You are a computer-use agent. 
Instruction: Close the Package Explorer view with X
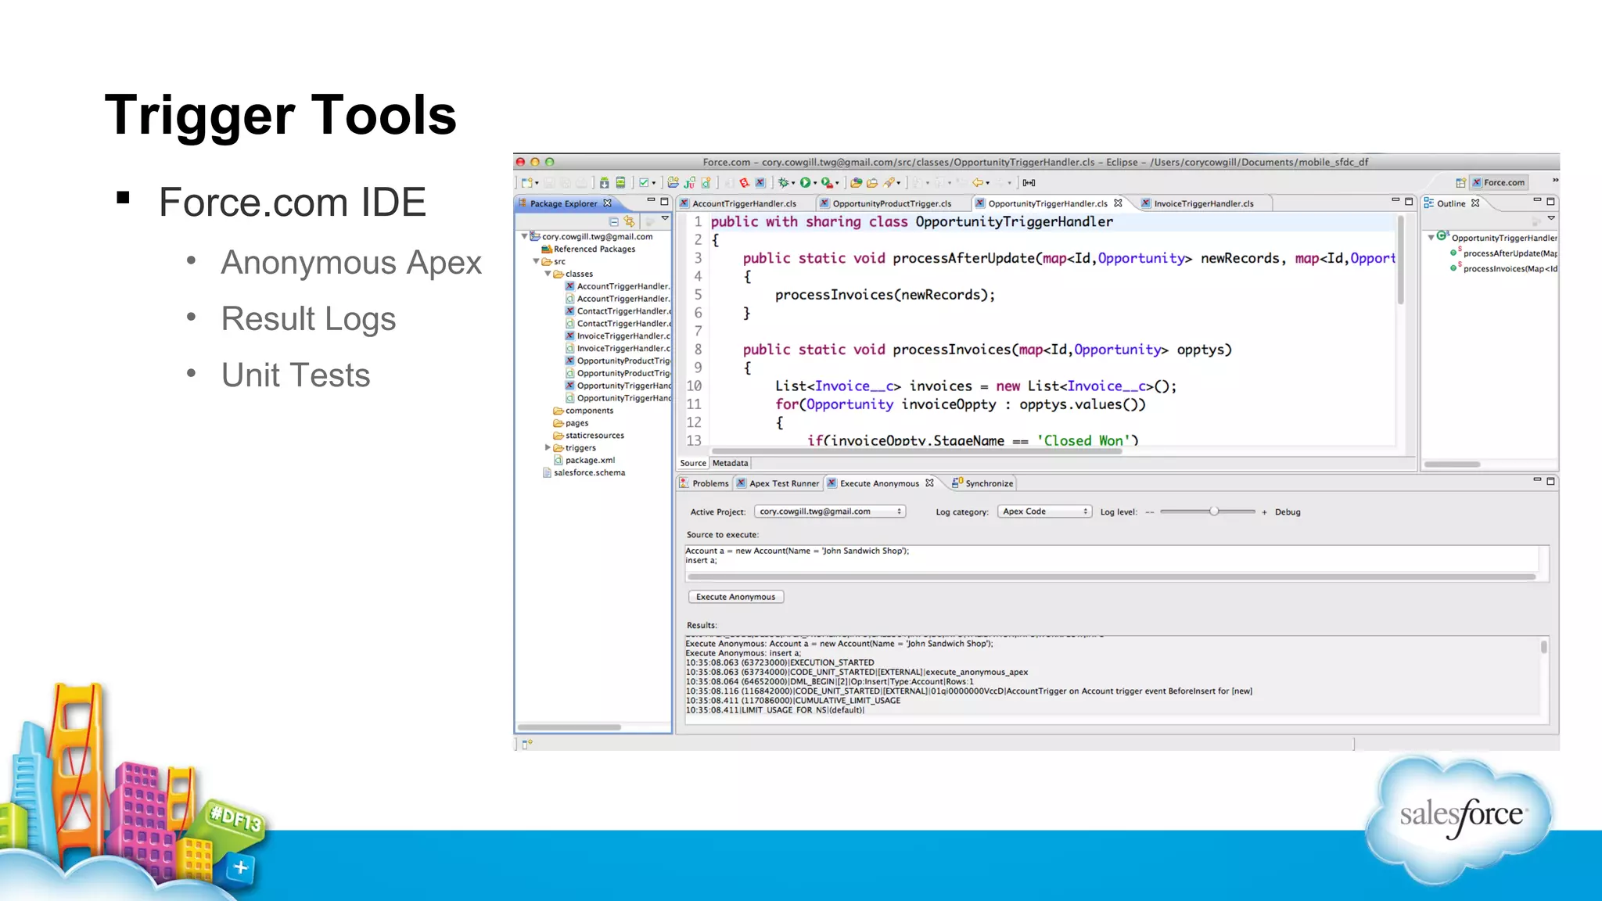pos(607,203)
